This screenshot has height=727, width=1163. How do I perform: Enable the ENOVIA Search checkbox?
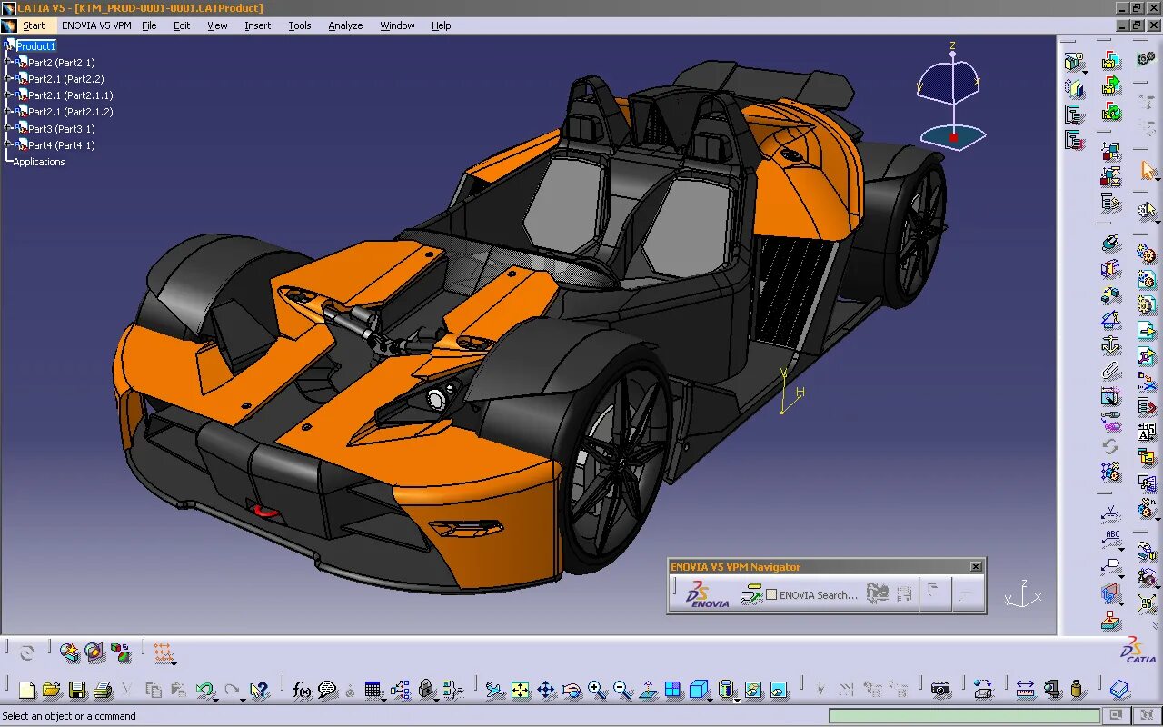[771, 594]
